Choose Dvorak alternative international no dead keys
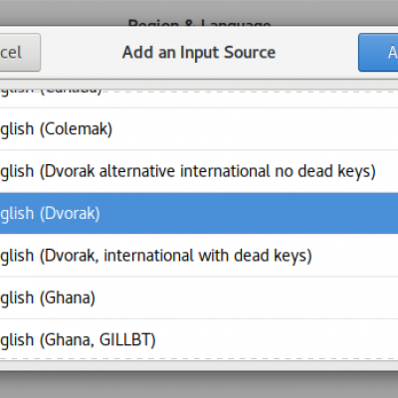 tap(199, 171)
